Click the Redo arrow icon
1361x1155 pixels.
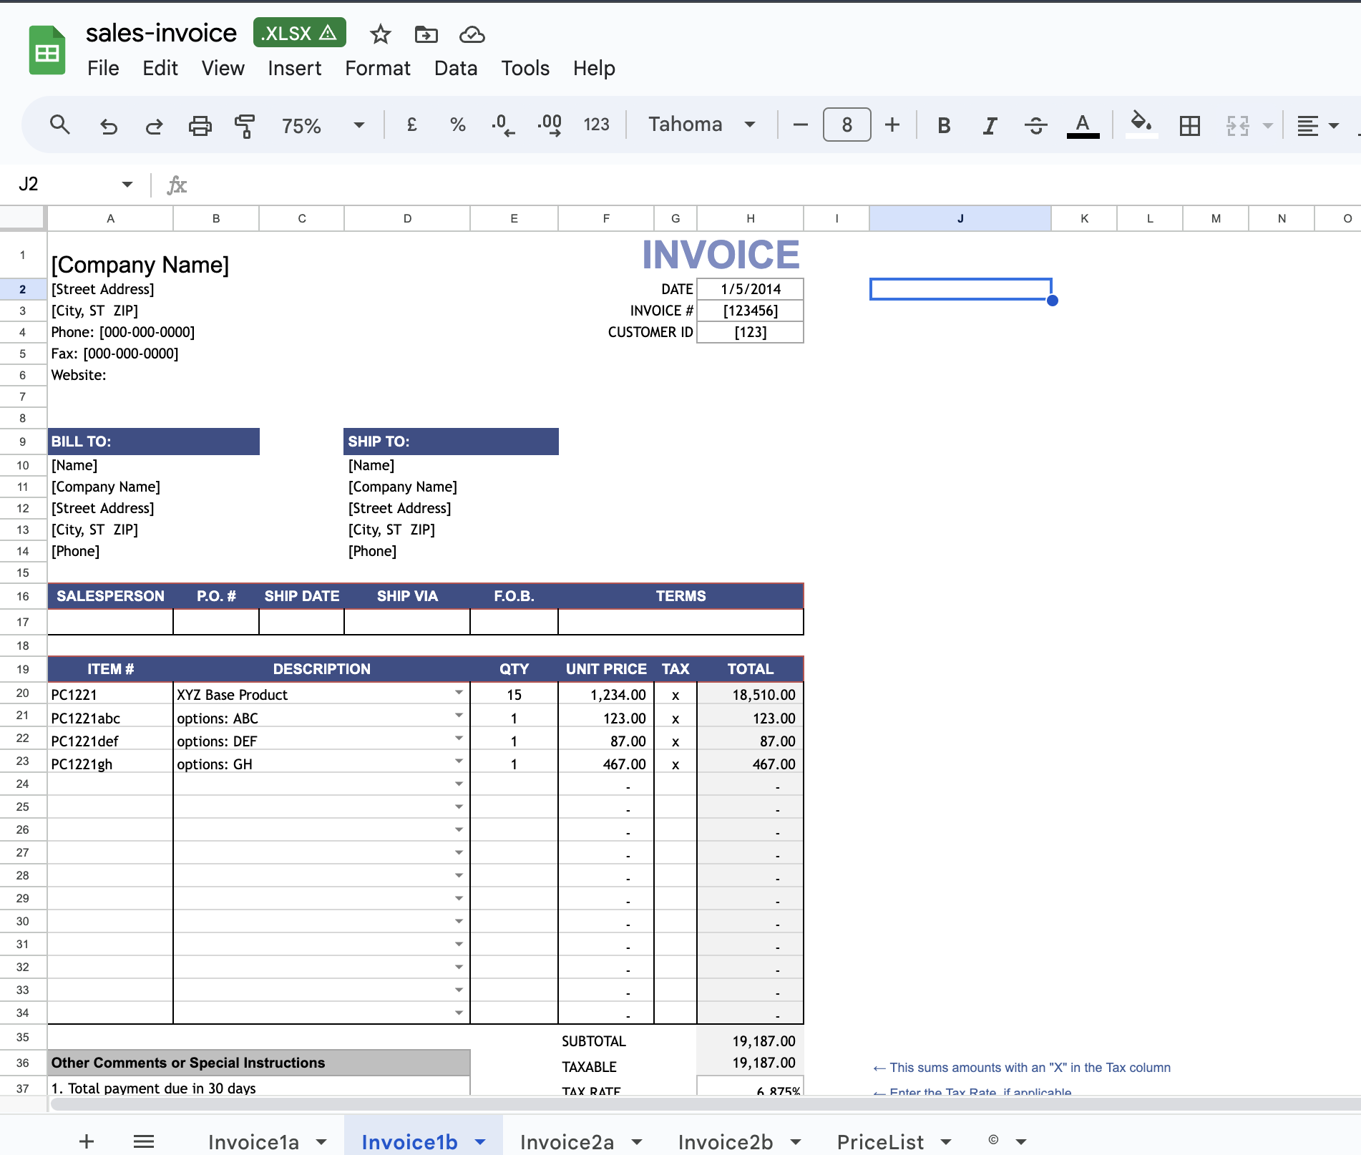[x=154, y=126]
